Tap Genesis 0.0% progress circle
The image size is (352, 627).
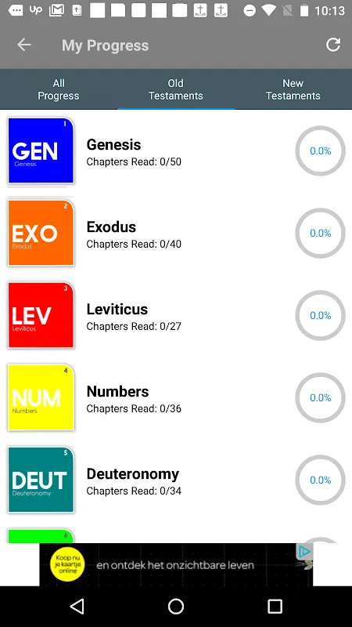tap(320, 150)
